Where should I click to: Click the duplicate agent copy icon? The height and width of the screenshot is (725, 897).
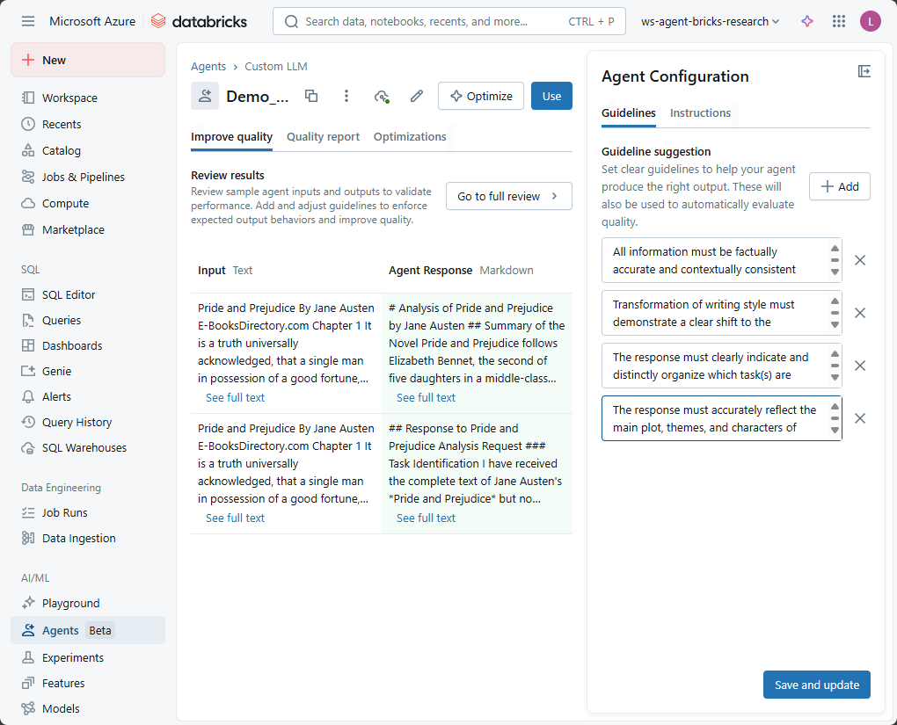click(x=311, y=96)
